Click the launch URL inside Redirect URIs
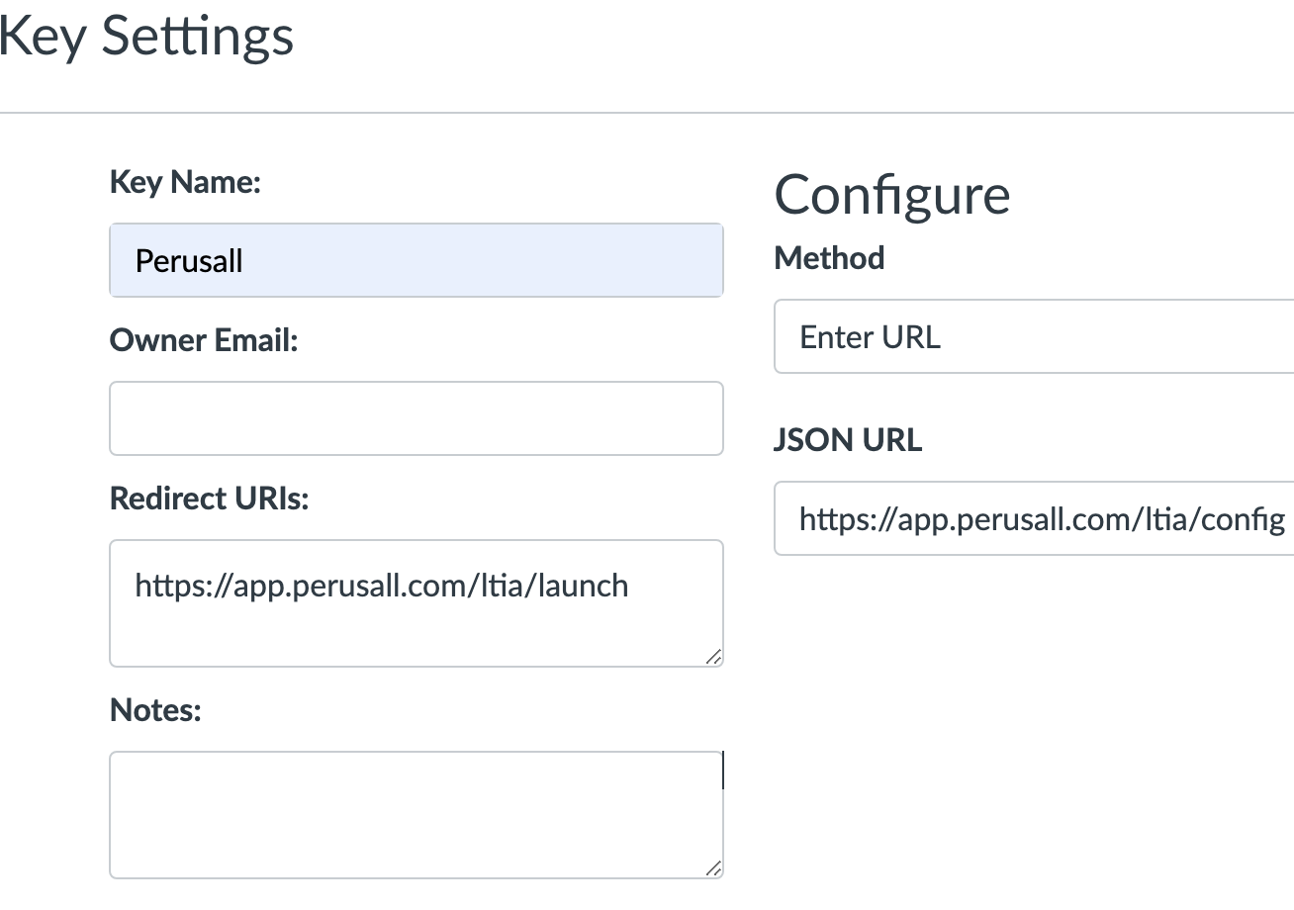This screenshot has height=910, width=1294. coord(380,585)
